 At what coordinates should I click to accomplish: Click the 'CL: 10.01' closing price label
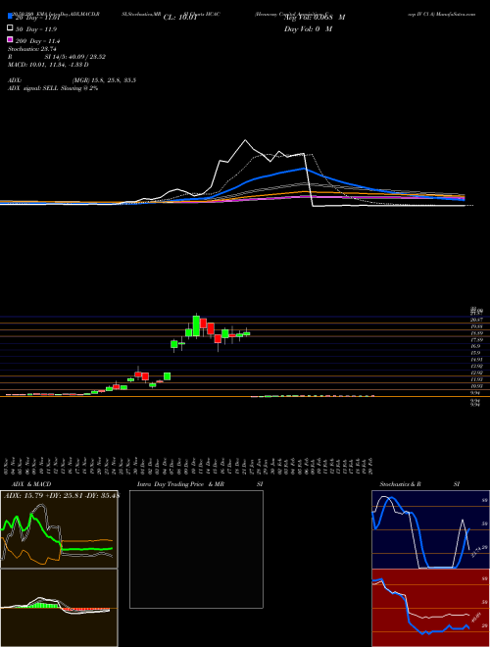coord(180,18)
